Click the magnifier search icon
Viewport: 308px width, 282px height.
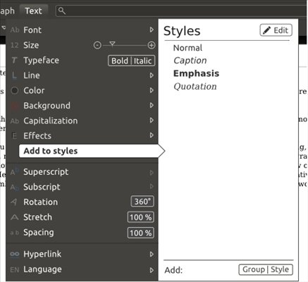click(x=62, y=11)
